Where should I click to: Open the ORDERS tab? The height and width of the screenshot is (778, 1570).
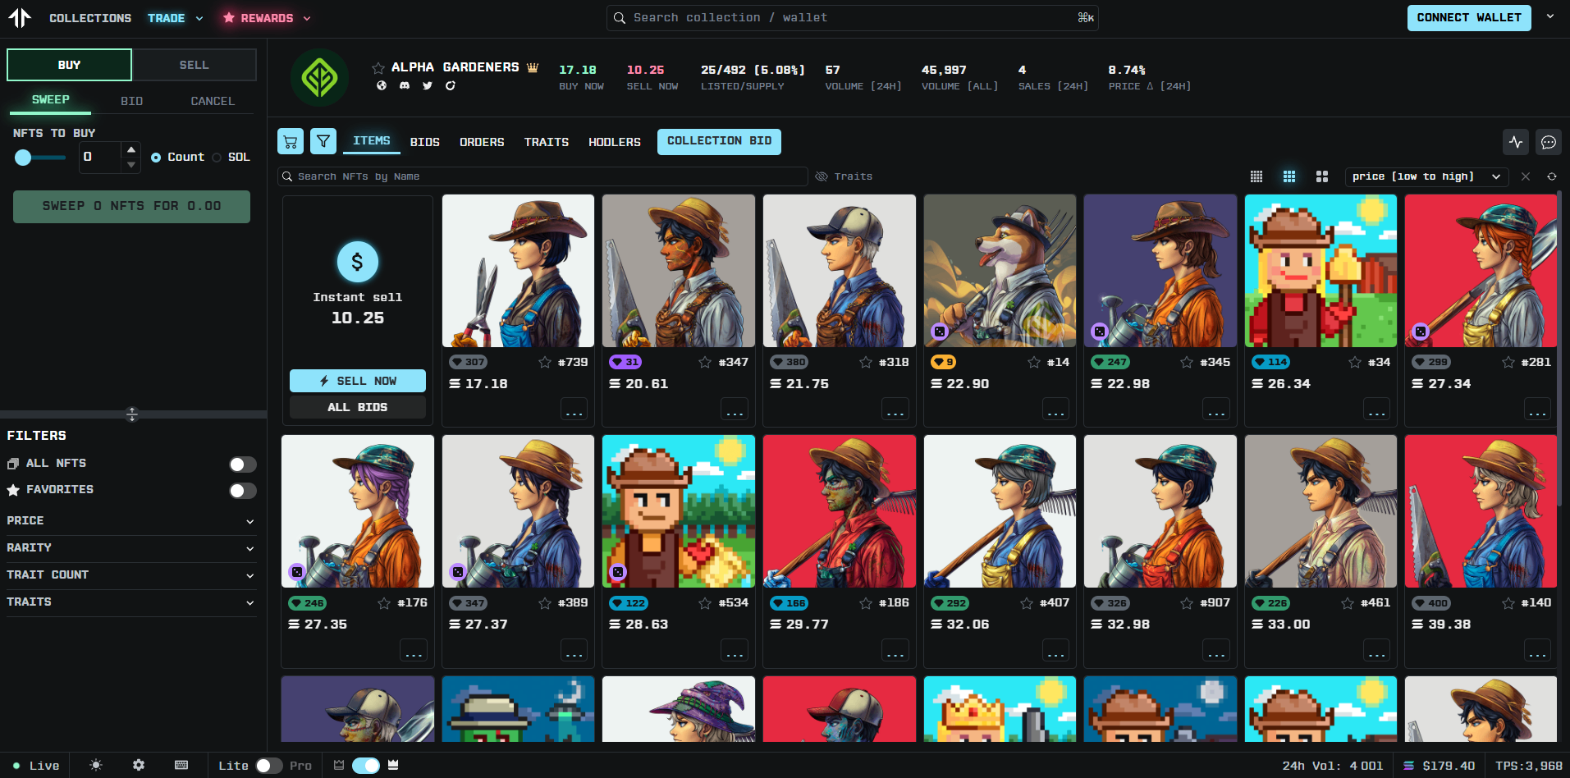click(481, 141)
